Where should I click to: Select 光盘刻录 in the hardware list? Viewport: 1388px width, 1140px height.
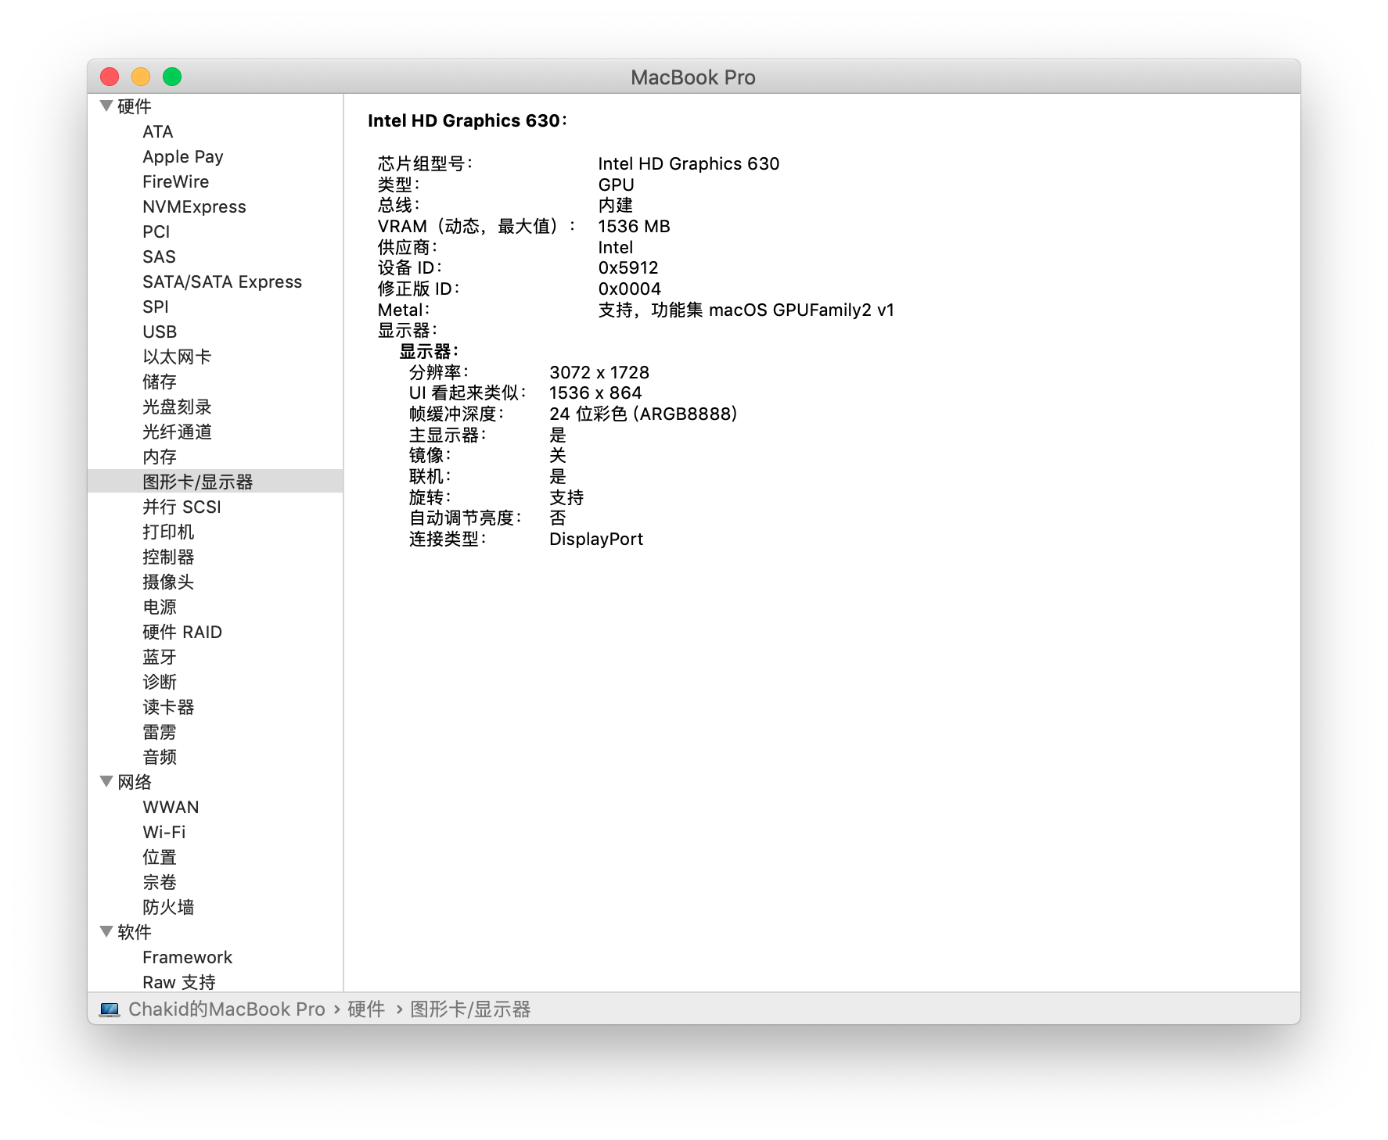tap(177, 407)
